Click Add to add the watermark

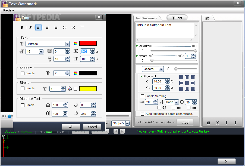[185, 122]
